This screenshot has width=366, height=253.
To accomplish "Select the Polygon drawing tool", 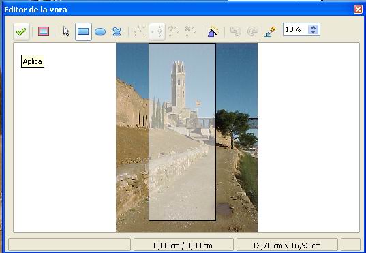I will point(117,31).
